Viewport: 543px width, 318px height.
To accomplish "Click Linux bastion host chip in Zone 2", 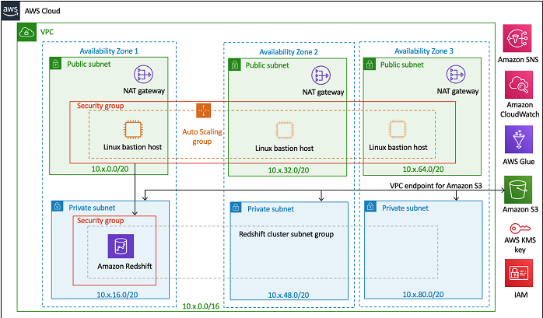I will click(284, 130).
